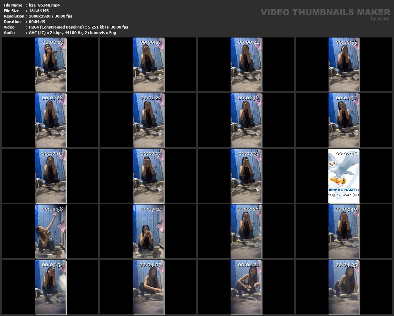Click the "by Scorp" text under watermark
394x316 pixels.
pyautogui.click(x=380, y=19)
